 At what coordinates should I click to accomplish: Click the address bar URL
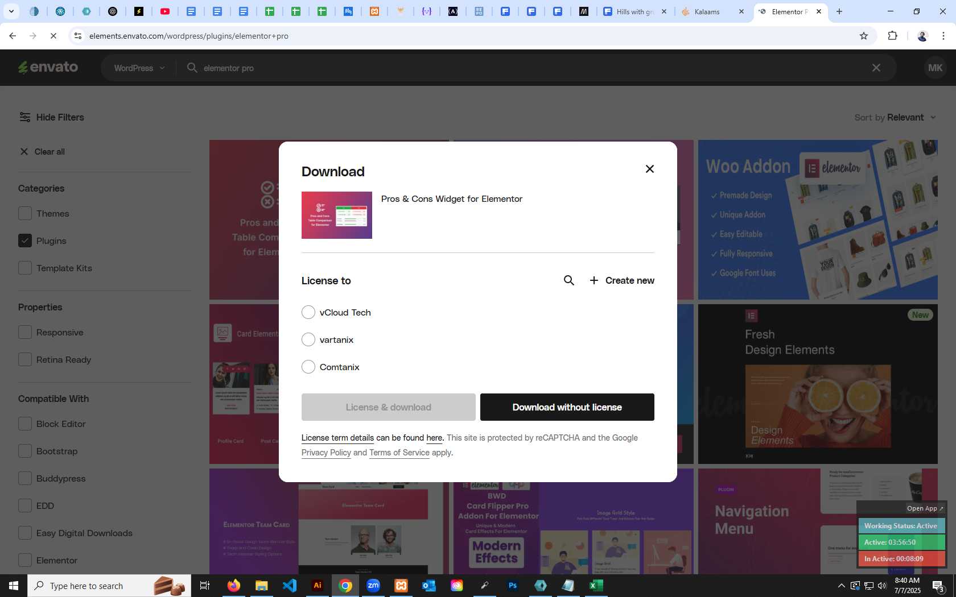(x=188, y=36)
